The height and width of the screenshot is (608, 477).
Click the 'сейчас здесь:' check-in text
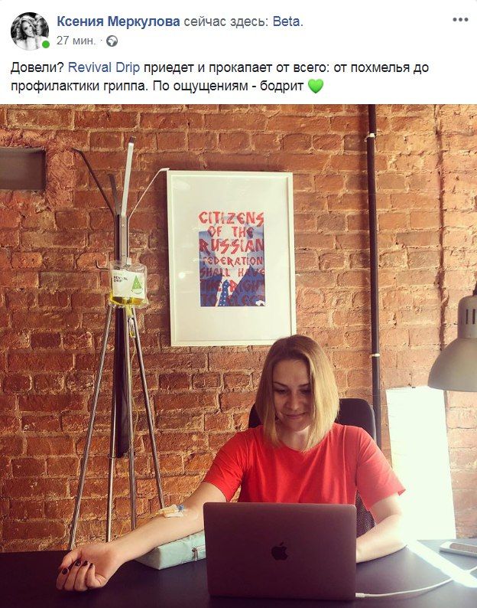click(x=226, y=21)
